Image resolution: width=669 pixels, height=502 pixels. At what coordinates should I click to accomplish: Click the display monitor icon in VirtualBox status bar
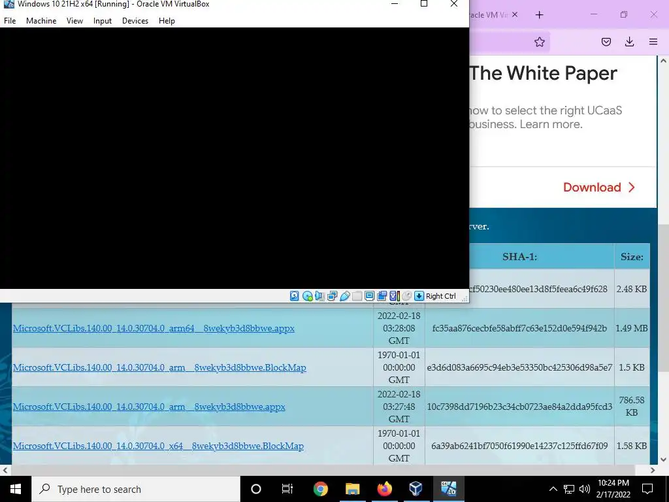coord(370,296)
